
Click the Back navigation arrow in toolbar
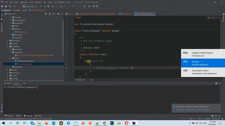pos(14,6)
